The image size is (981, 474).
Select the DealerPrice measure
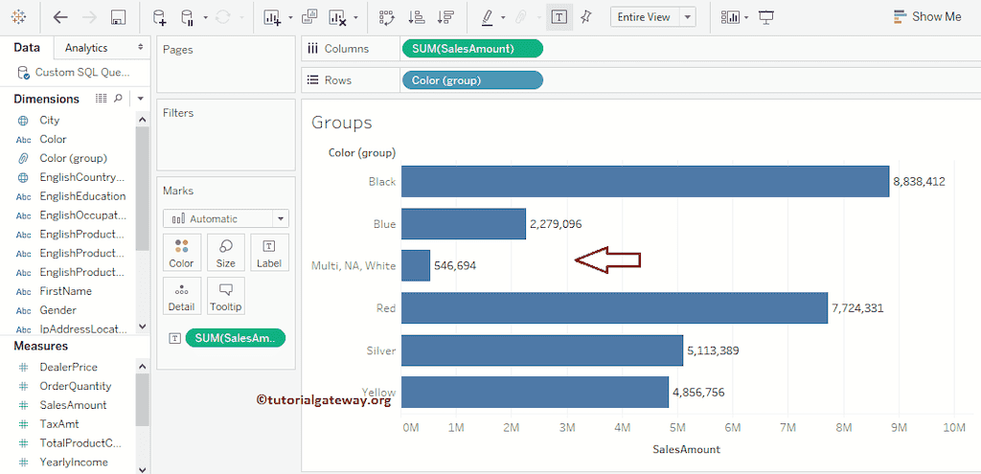pyautogui.click(x=68, y=367)
